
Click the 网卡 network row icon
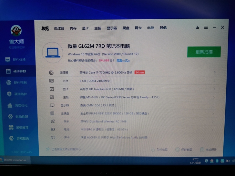click(x=53, y=122)
